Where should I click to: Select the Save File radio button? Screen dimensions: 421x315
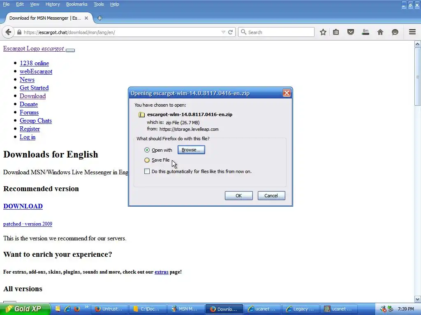(147, 160)
